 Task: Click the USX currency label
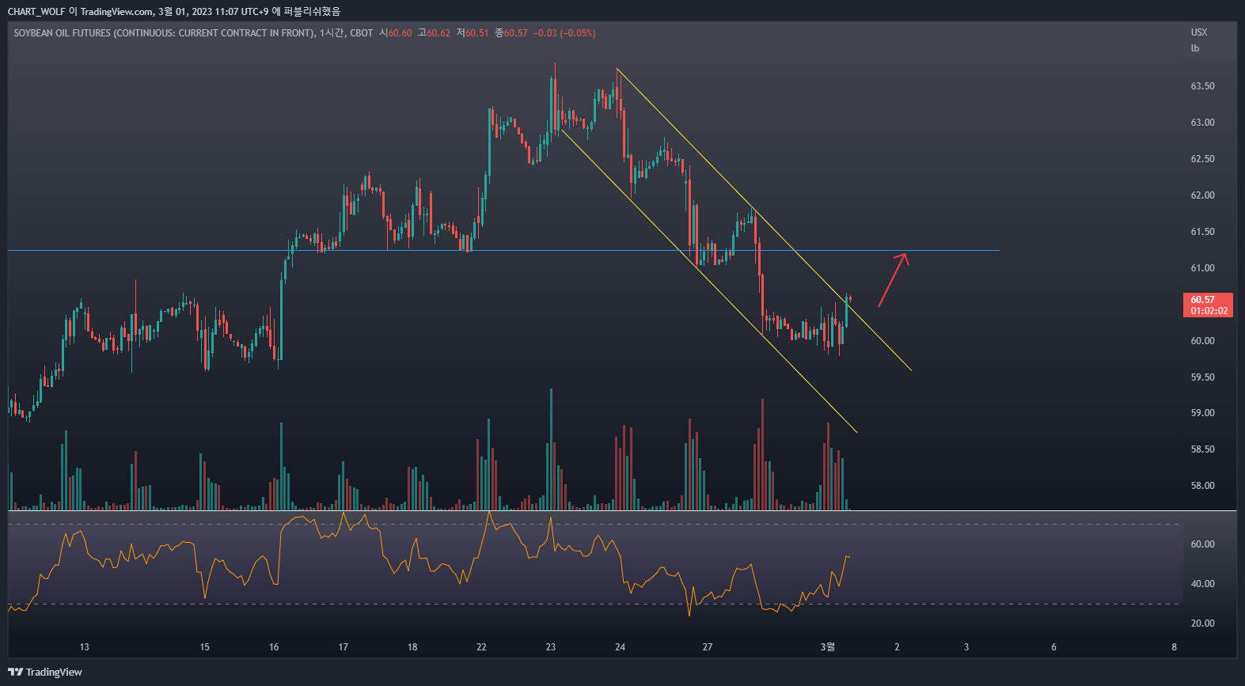click(1199, 32)
